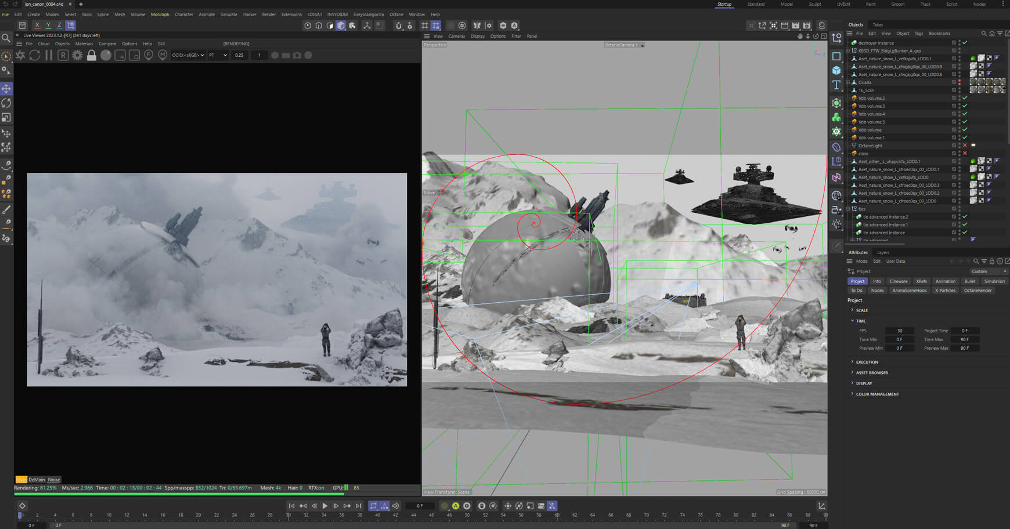The width and height of the screenshot is (1010, 529).
Task: Toggle the Live Viewer lock resolution padlock
Action: [x=91, y=55]
